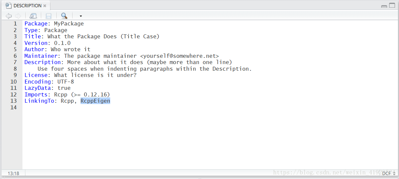Click the file icon on the DESCRIPTION tab
Screen dimensions: 399x179
pyautogui.click(x=9, y=6)
